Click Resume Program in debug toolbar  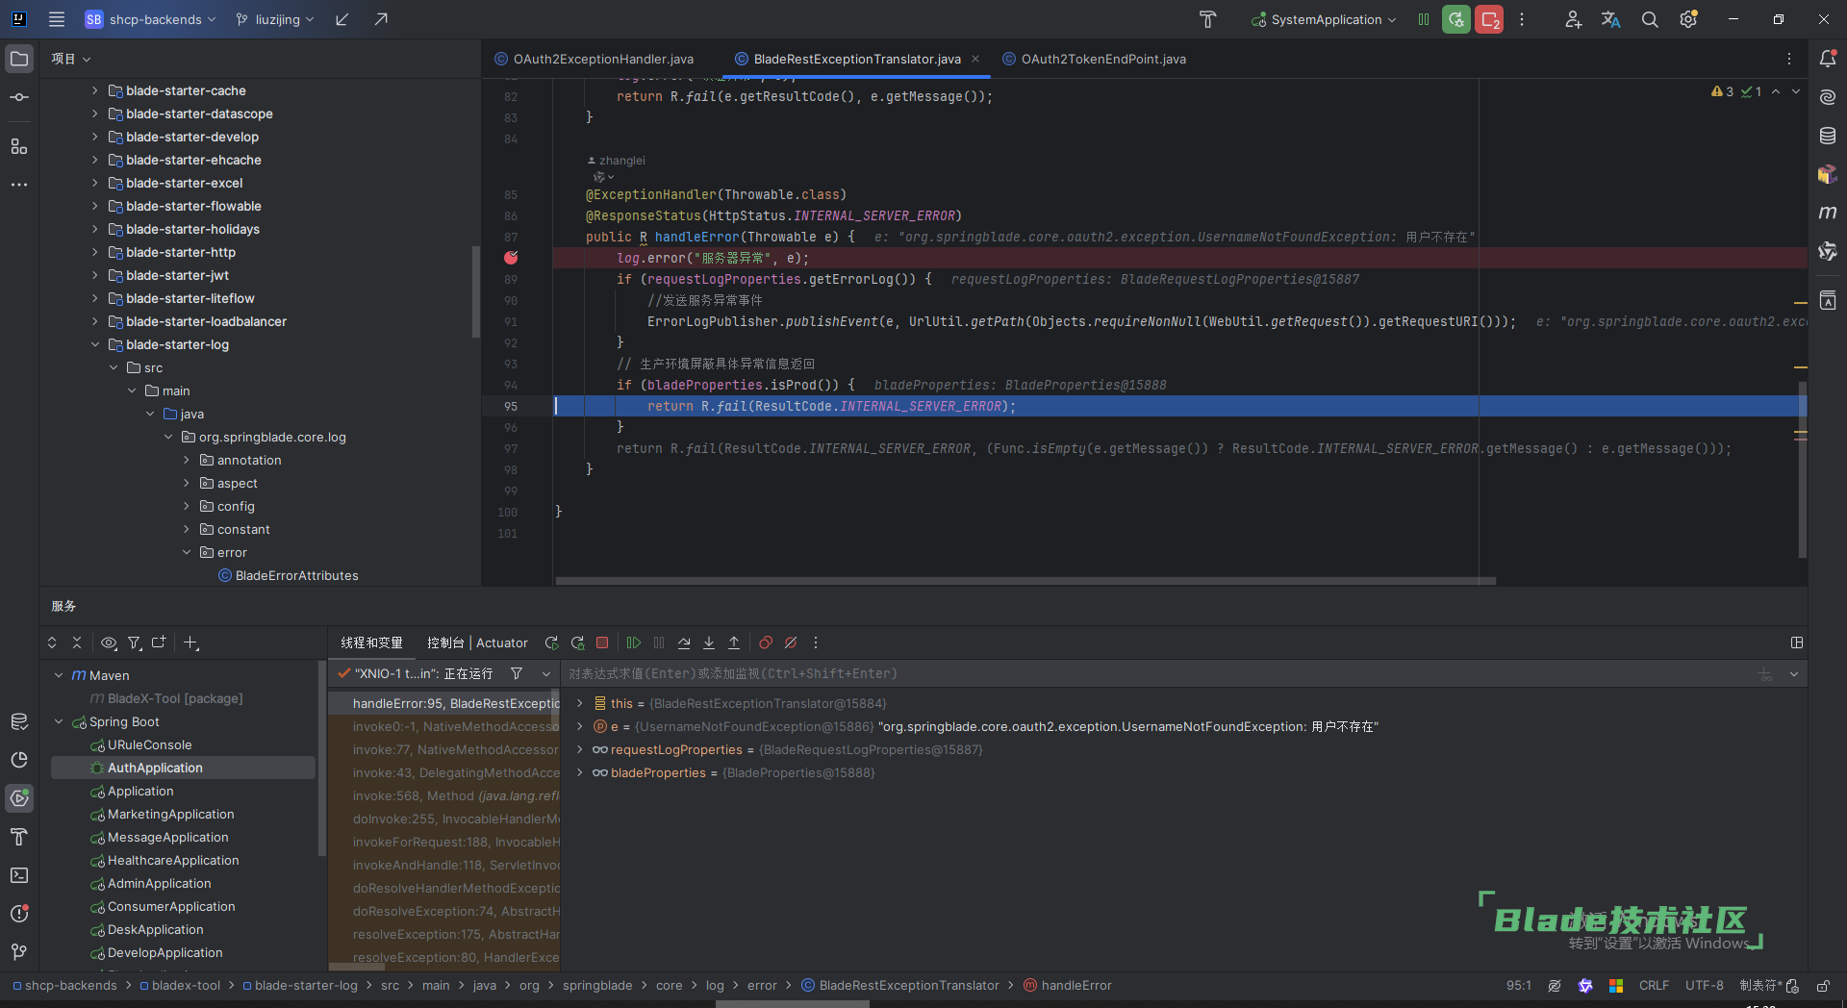tap(634, 643)
